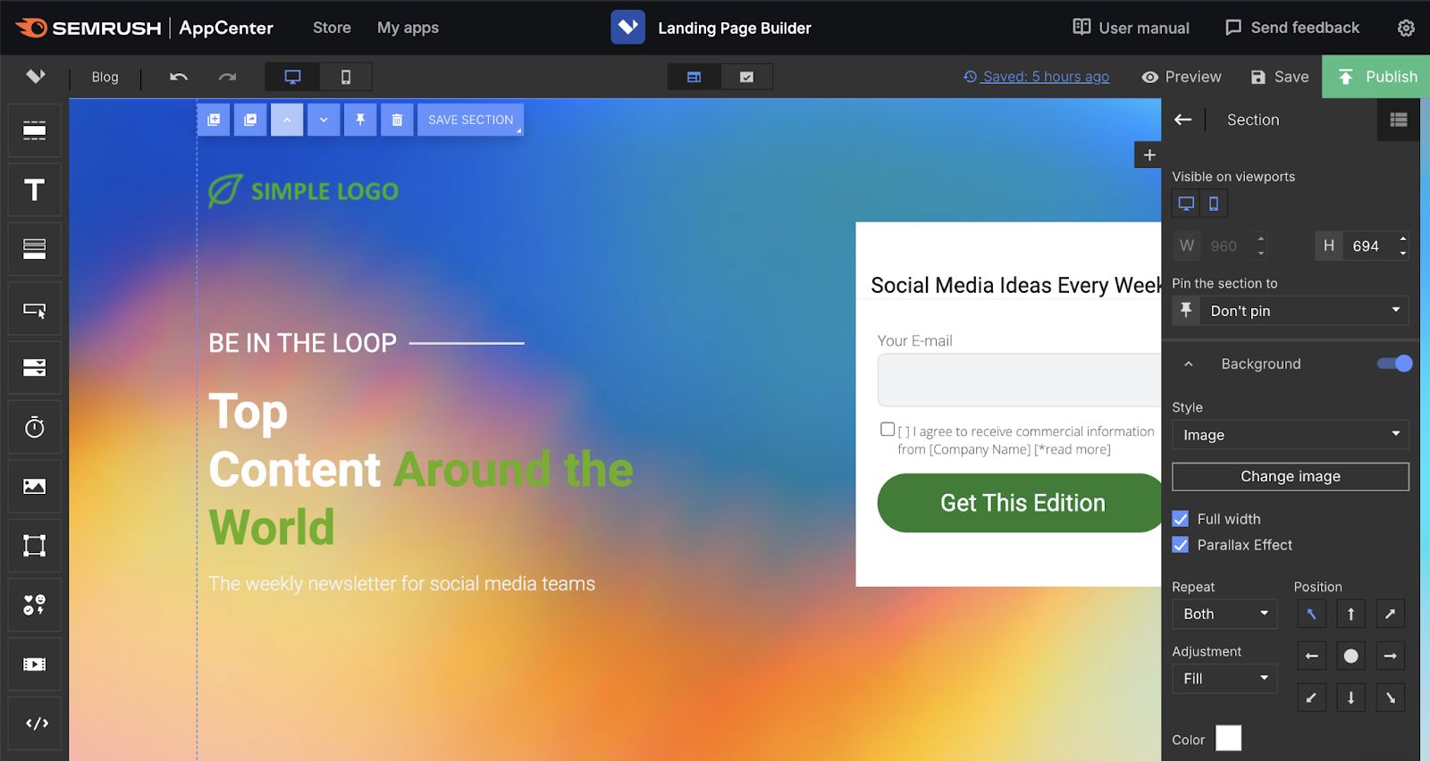Set background position to top center
Screen dimensions: 1430x761
coord(1350,614)
